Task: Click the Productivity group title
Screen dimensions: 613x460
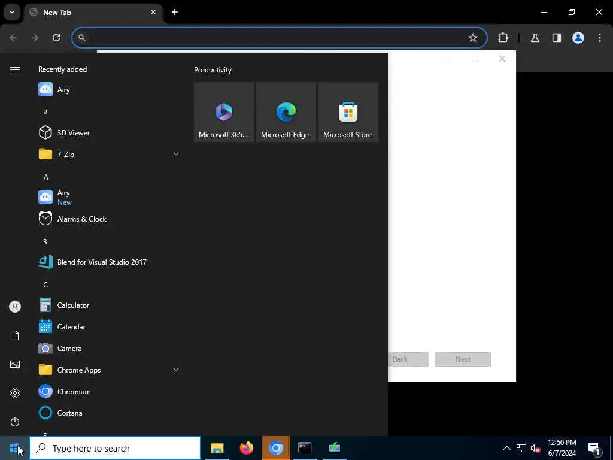Action: (213, 70)
